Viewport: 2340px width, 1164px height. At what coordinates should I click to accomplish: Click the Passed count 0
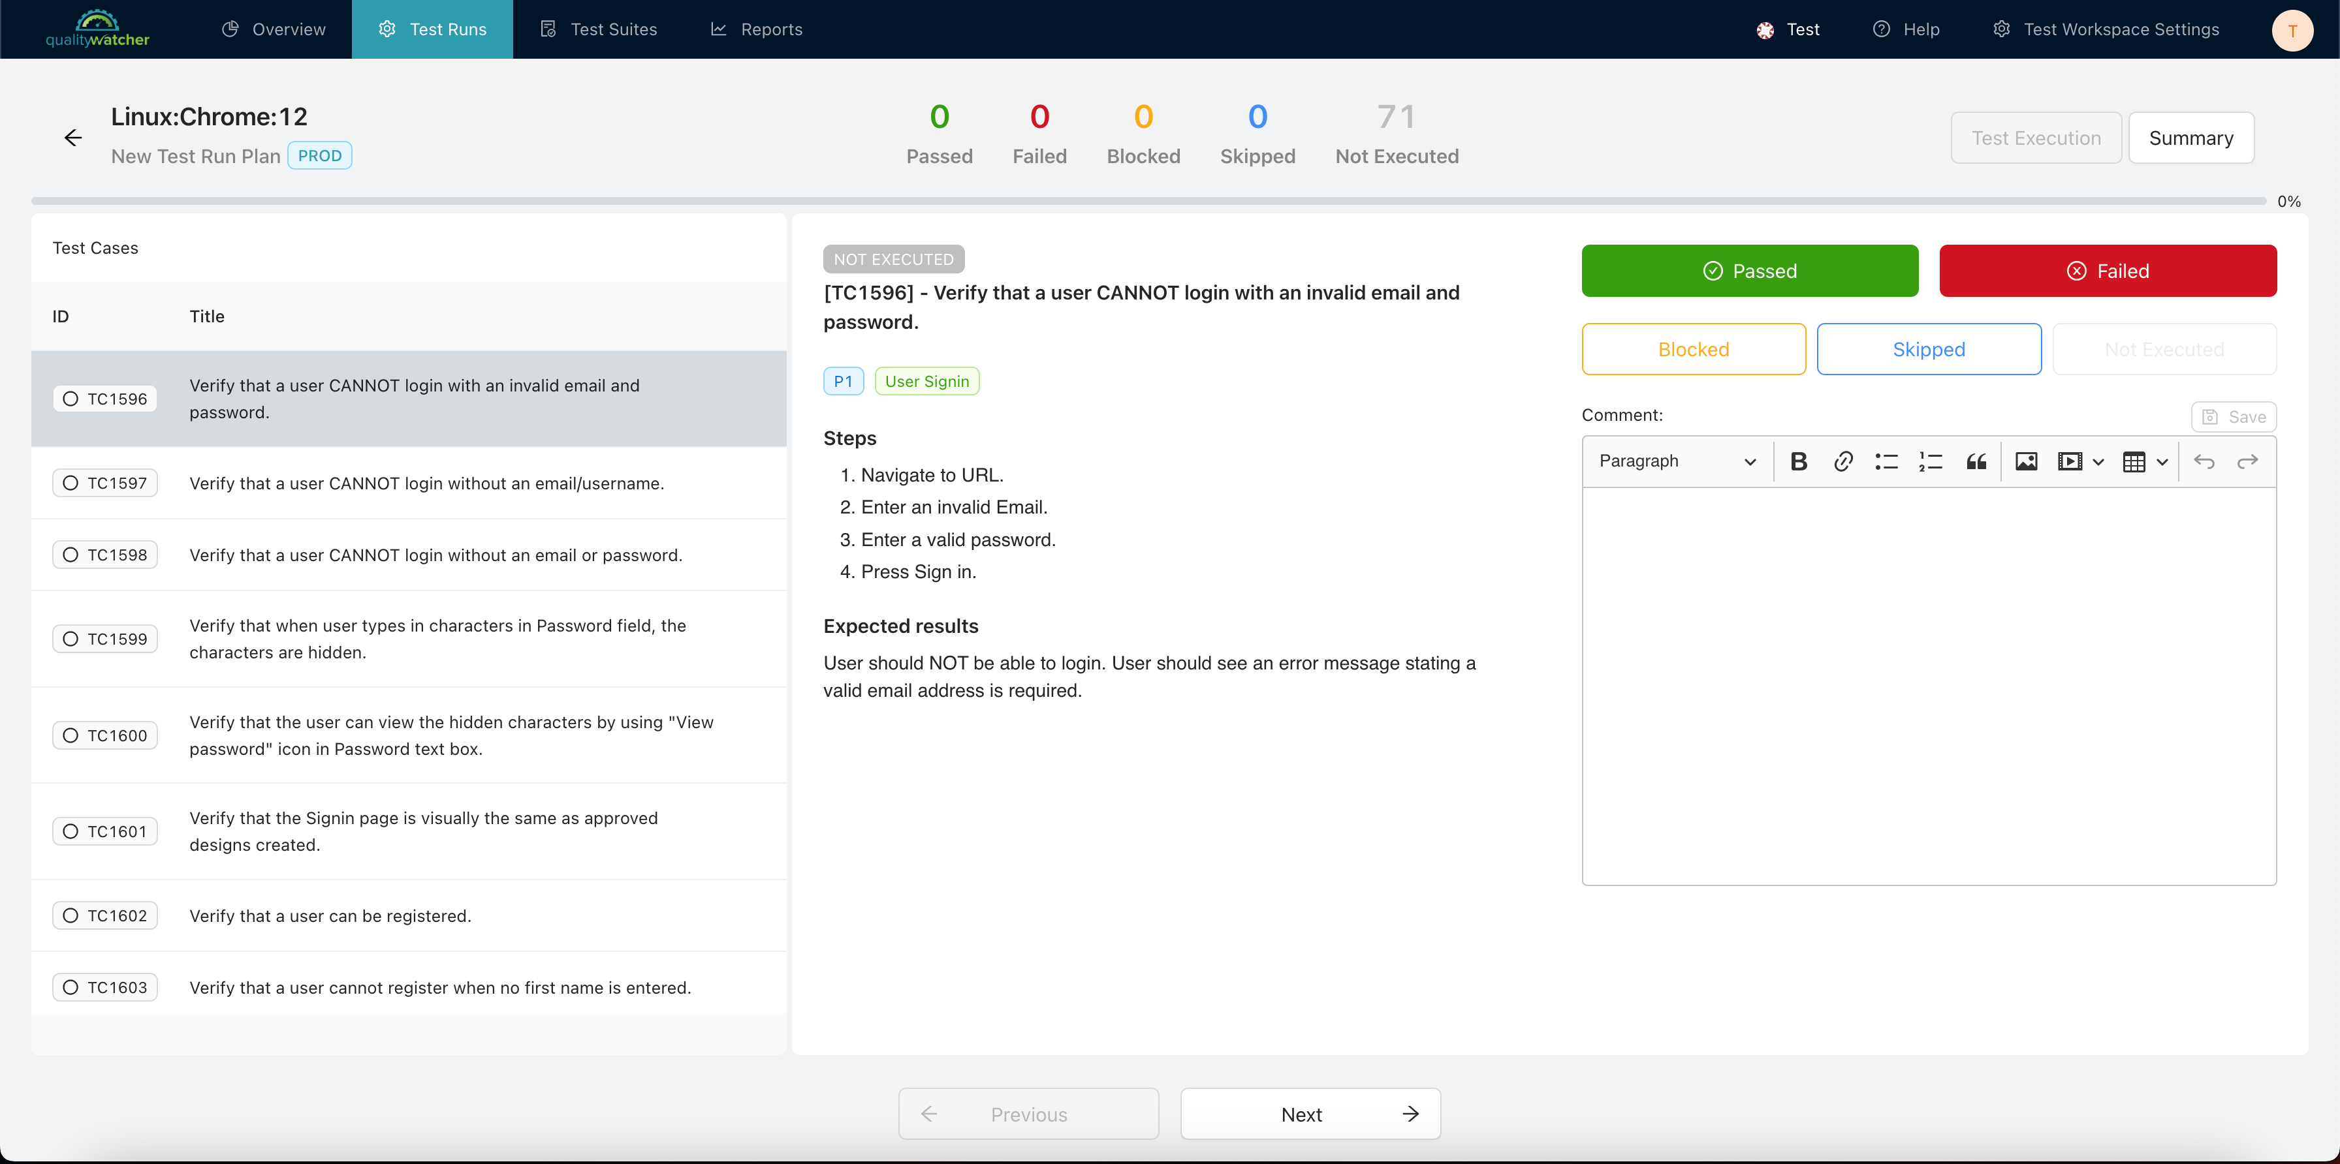[x=940, y=116]
